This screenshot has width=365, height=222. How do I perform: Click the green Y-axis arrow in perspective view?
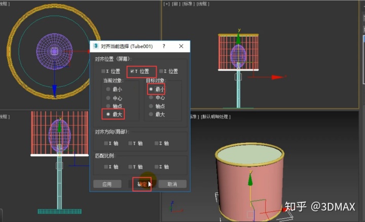pyautogui.click(x=250, y=179)
